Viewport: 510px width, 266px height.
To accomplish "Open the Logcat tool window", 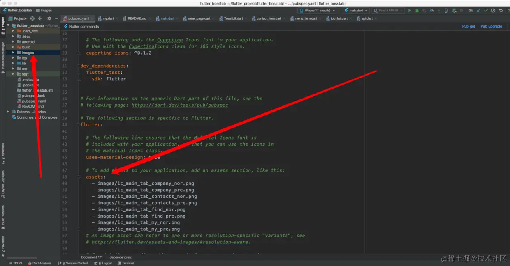I will pyautogui.click(x=103, y=263).
